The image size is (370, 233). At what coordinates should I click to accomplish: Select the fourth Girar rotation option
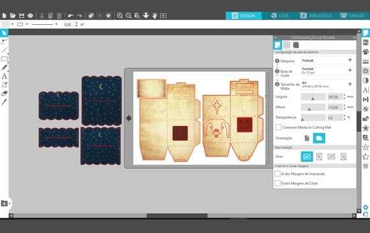tap(343, 157)
